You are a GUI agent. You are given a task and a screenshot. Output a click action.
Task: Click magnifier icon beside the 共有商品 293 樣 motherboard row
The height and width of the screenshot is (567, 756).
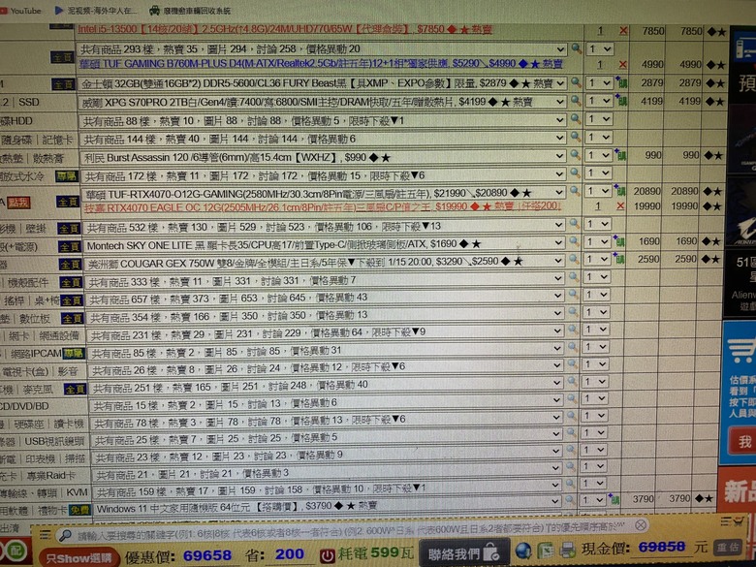[x=576, y=48]
